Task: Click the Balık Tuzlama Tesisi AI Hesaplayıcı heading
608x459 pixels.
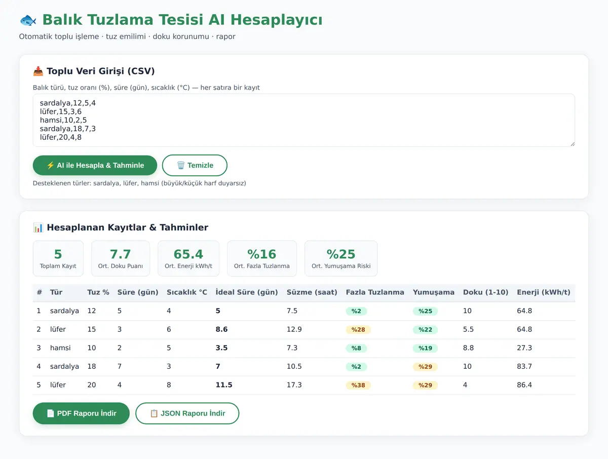Action: coord(182,20)
